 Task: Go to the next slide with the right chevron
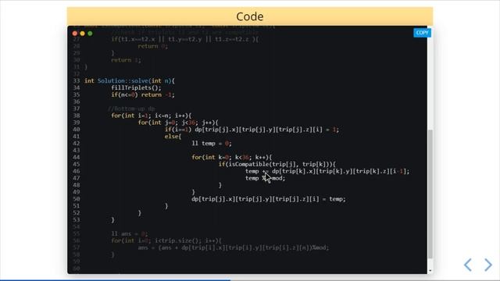(488, 265)
